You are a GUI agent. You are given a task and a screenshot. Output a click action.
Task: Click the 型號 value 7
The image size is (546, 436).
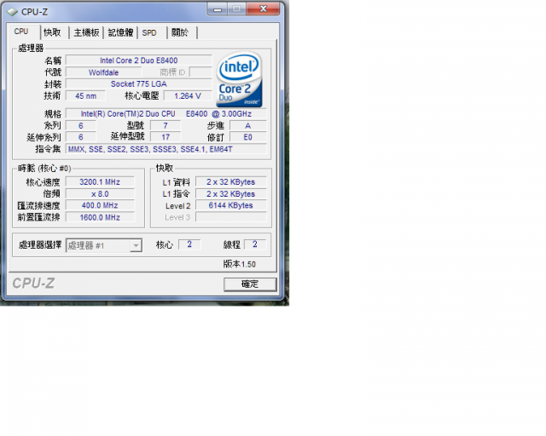[x=166, y=125]
